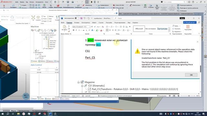Viewport: 207px width, 116px height.
Task: Toggle italic formatting in Word
Action: 76,30
